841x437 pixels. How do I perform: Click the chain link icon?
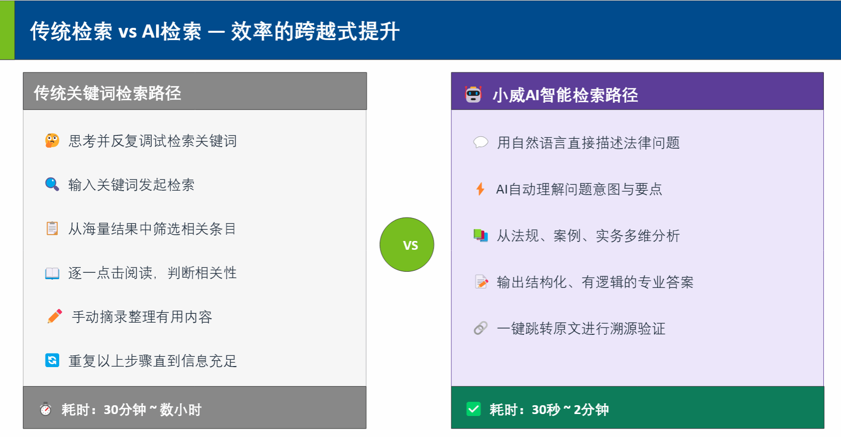480,328
